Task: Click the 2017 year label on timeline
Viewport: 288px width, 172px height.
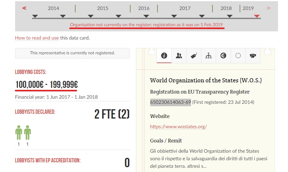Action: tap(185, 8)
